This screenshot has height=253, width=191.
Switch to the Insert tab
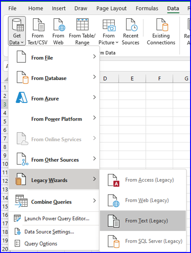point(59,8)
